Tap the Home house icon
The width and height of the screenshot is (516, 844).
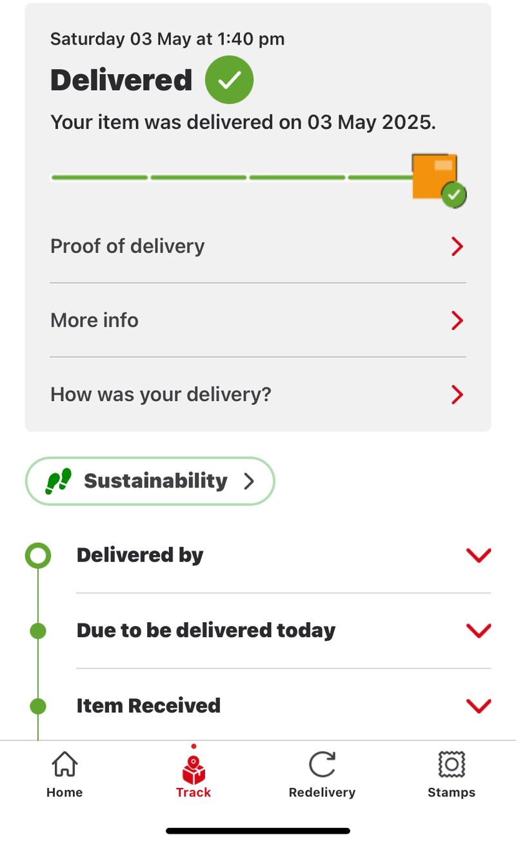[64, 765]
